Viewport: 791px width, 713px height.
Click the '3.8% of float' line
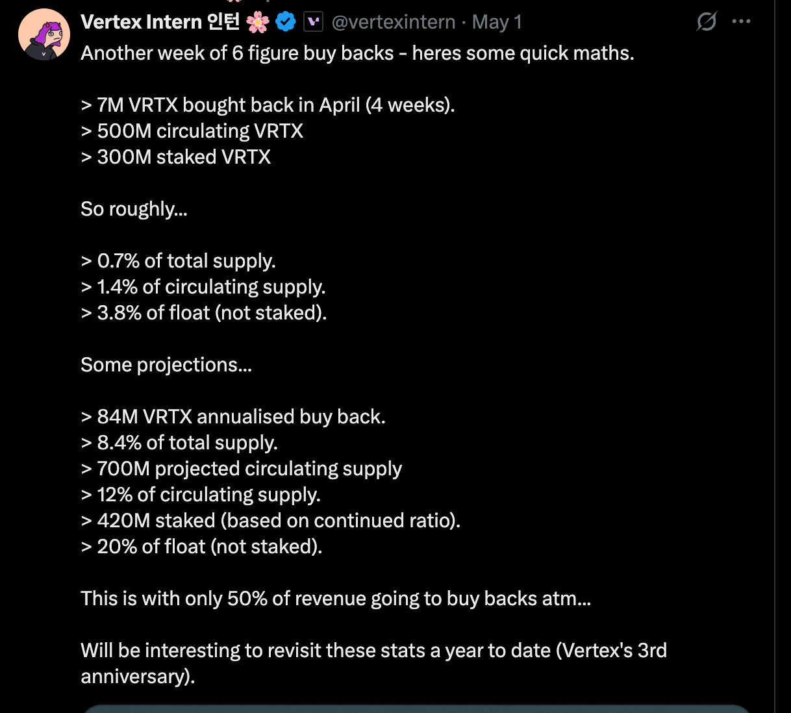[204, 313]
